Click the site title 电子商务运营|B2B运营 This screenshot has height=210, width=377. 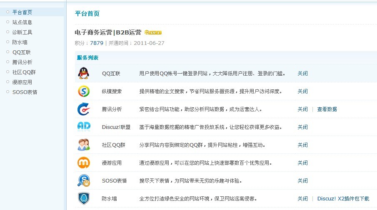108,32
